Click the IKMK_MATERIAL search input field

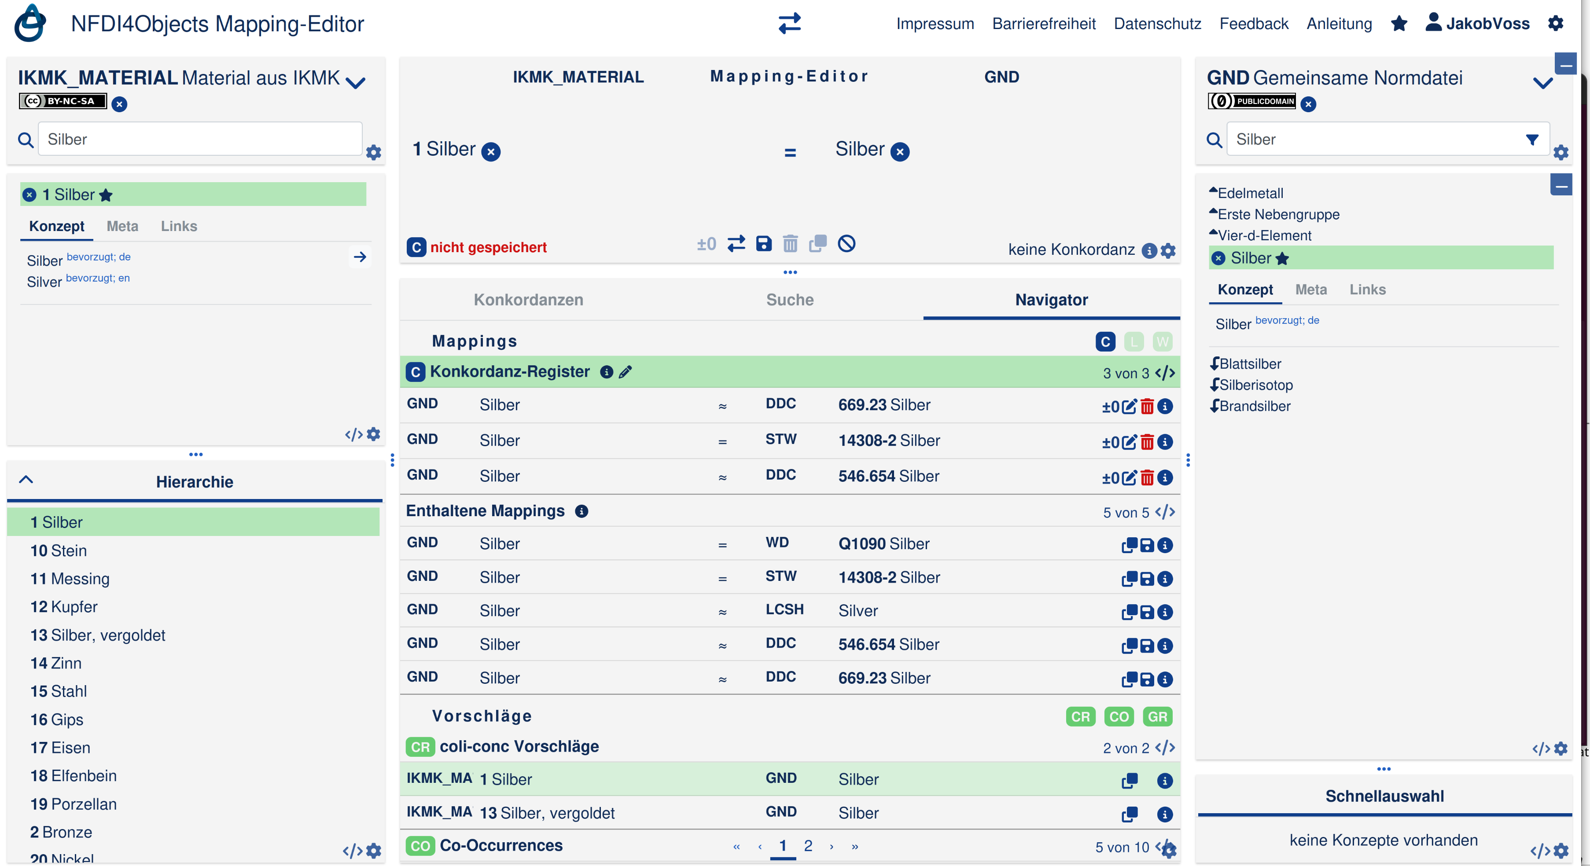pos(200,139)
